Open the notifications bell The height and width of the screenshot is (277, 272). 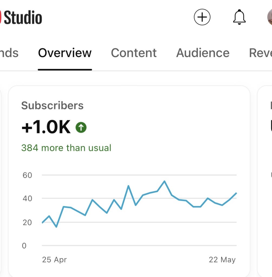coord(239,17)
